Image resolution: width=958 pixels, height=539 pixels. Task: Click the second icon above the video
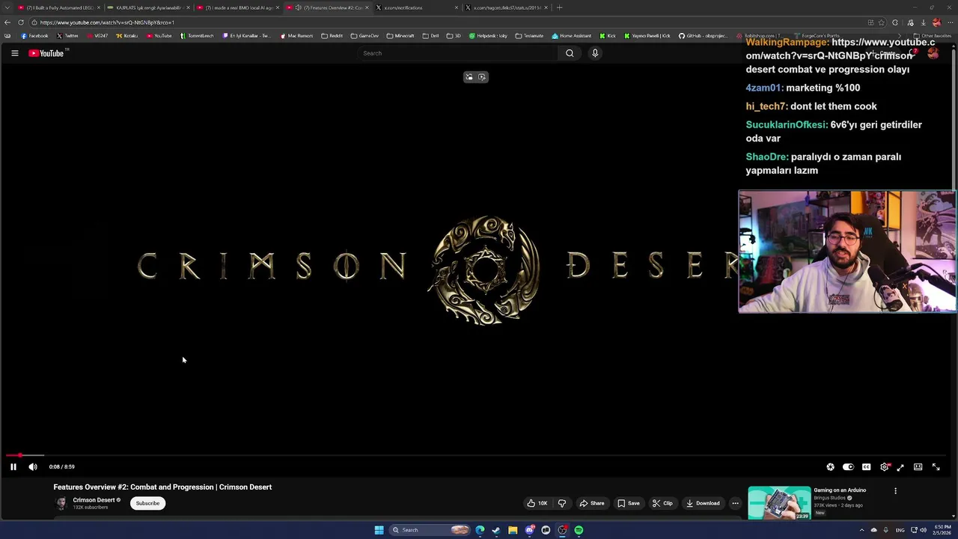coord(482,77)
